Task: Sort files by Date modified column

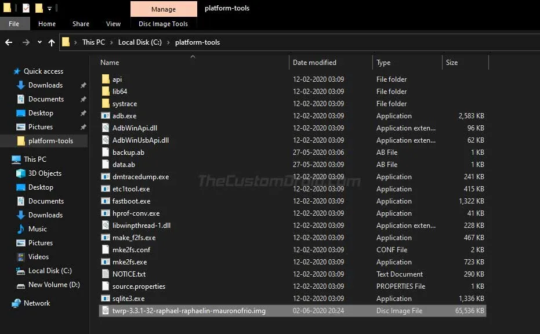Action: (316, 62)
